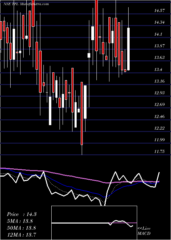
Task: Click the 12.22 price axis label
Action: [159, 128]
